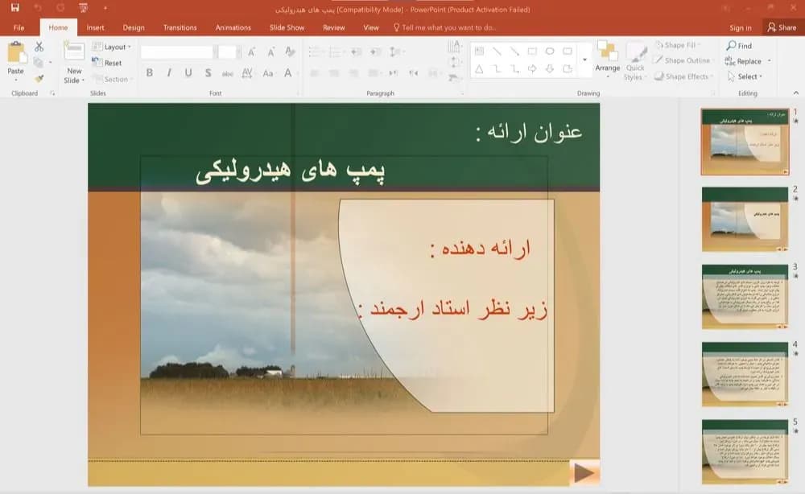Screen dimensions: 805x494
Task: Switch to the View tab
Action: tap(370, 27)
